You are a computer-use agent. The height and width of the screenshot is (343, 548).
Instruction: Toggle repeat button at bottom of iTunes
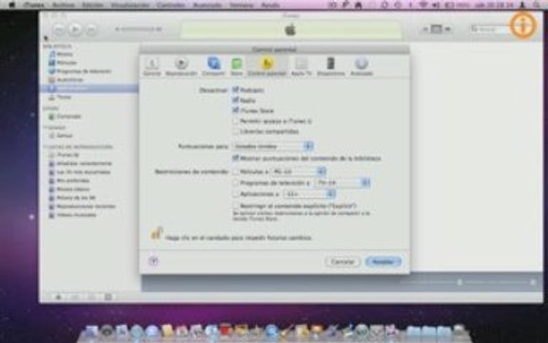pyautogui.click(x=91, y=297)
